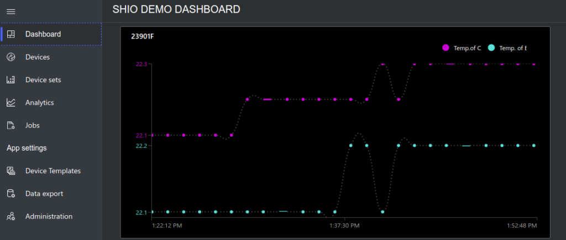The width and height of the screenshot is (566, 240).
Task: Click the SHIO DEMO DASHBOARD title
Action: pyautogui.click(x=176, y=9)
